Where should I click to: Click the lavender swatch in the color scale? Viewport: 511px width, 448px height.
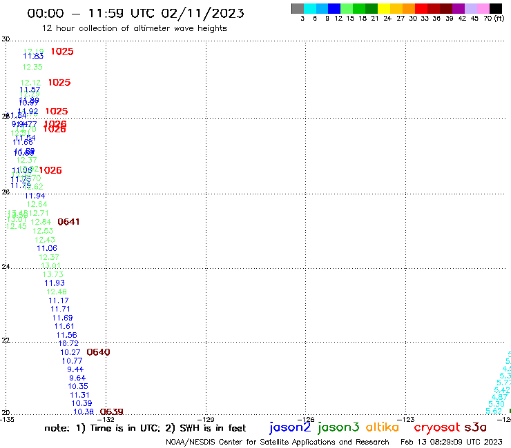(470, 8)
